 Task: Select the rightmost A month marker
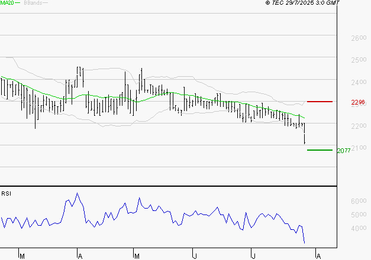click(x=318, y=256)
